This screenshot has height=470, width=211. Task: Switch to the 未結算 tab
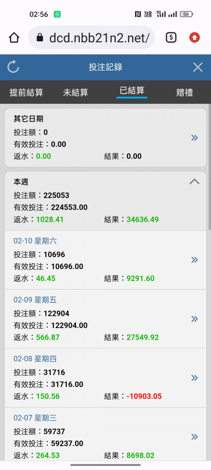pos(75,92)
